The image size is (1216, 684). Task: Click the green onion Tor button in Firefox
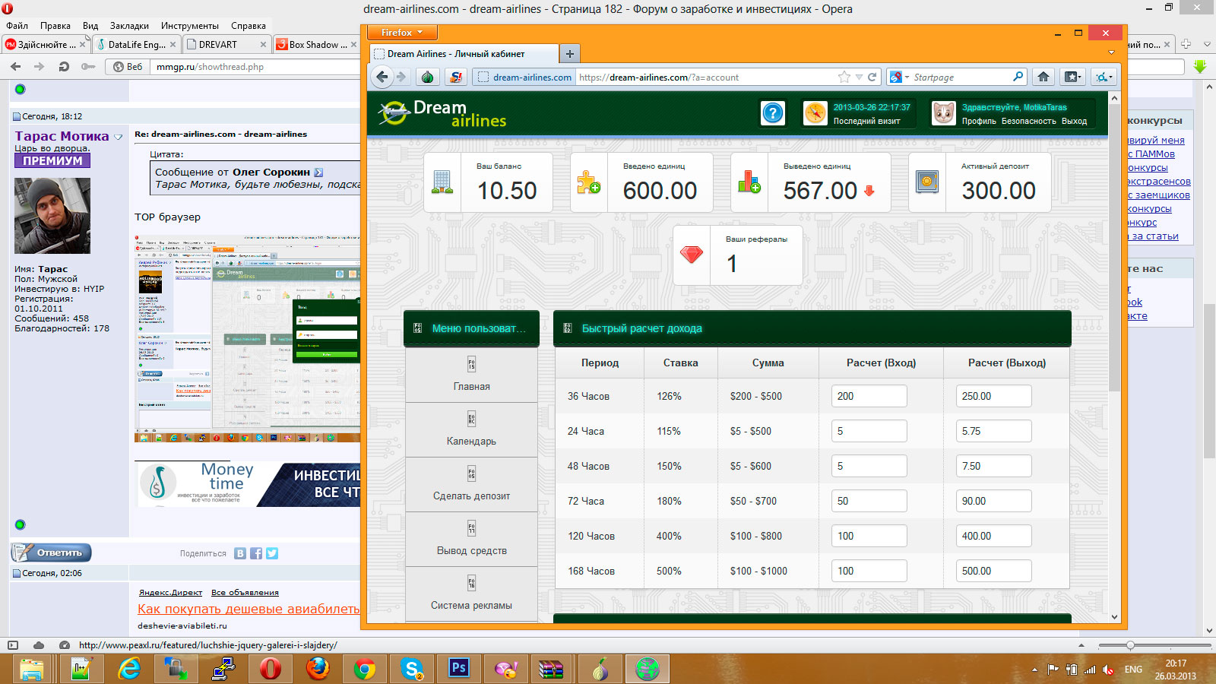tap(428, 77)
